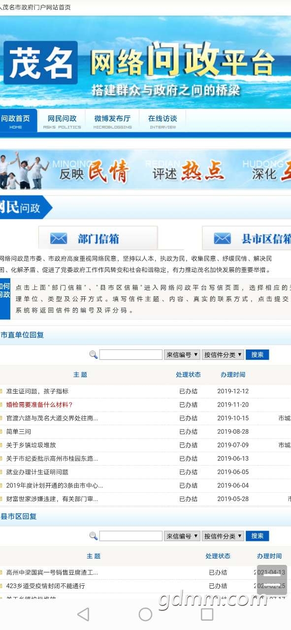
Task: Open 来信编号 dropdown under 县市区回复
Action: tap(182, 536)
